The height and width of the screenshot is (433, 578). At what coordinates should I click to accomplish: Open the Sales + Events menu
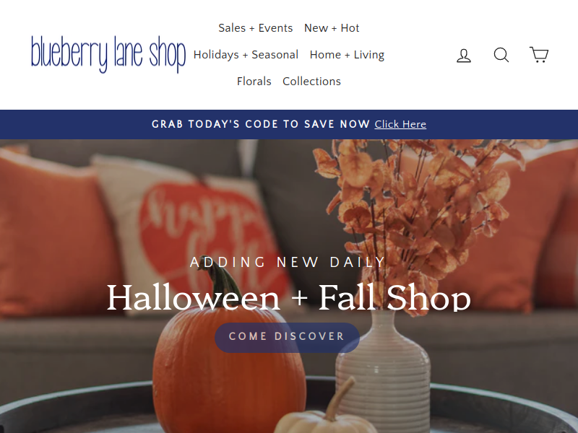point(256,28)
